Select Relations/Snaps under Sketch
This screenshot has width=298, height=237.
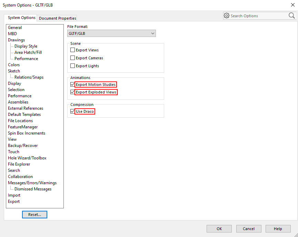[29, 77]
